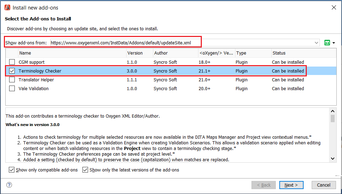The image size is (342, 194).
Task: Select the Terminology Checker row name
Action: point(40,71)
